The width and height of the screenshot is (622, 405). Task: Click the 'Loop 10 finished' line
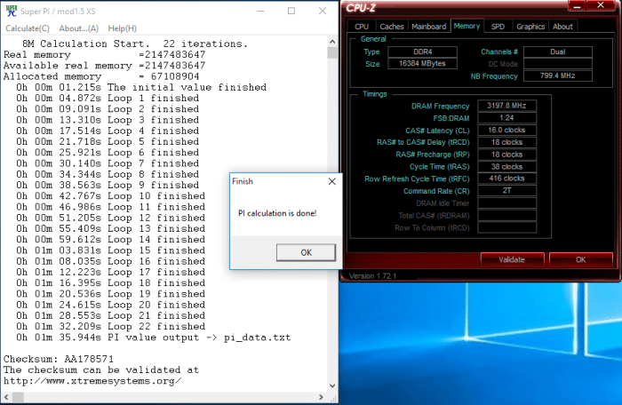tap(111, 196)
